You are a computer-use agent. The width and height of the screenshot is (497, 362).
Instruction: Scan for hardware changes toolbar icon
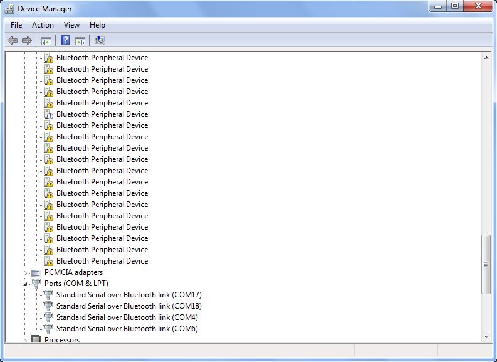point(100,40)
